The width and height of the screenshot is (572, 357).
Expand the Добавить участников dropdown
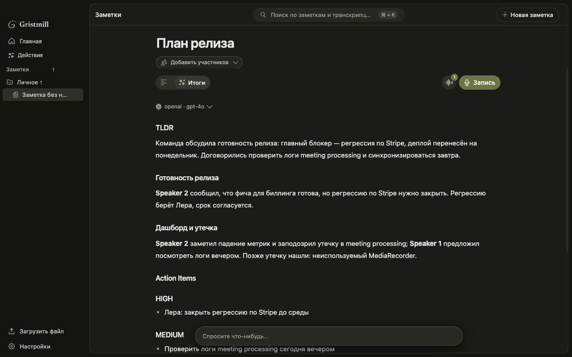pos(199,62)
